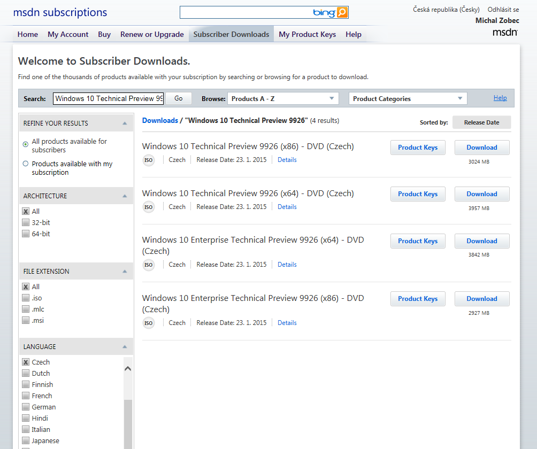Viewport: 537px width, 449px height.
Task: Open the Renew or Upgrade tab
Action: click(x=152, y=34)
